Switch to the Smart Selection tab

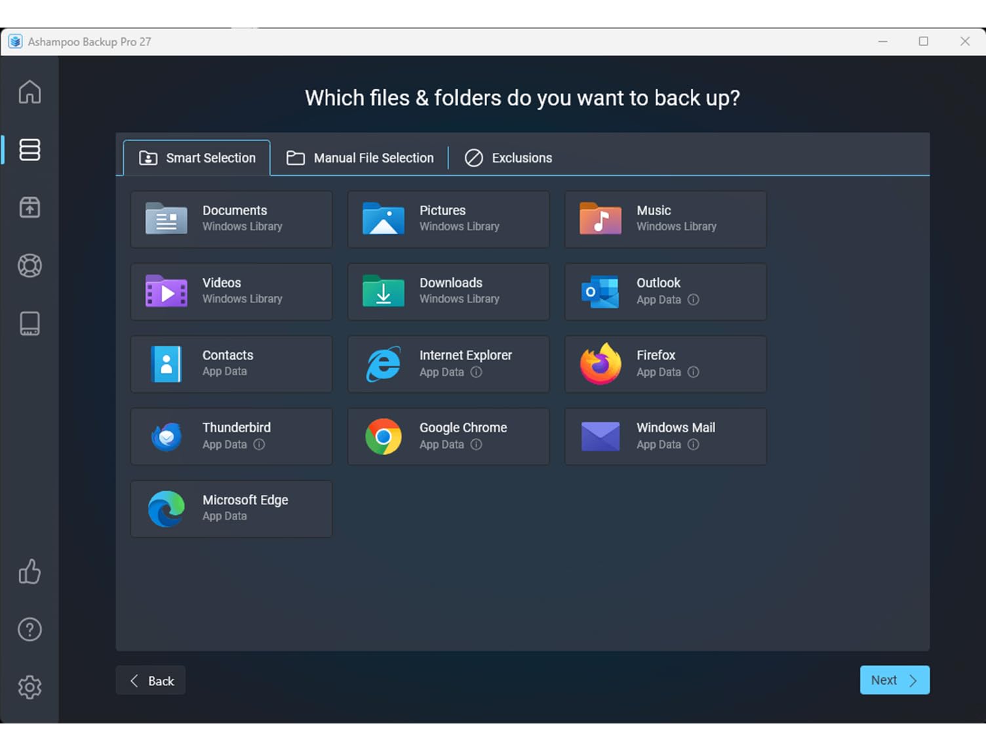[x=197, y=158]
